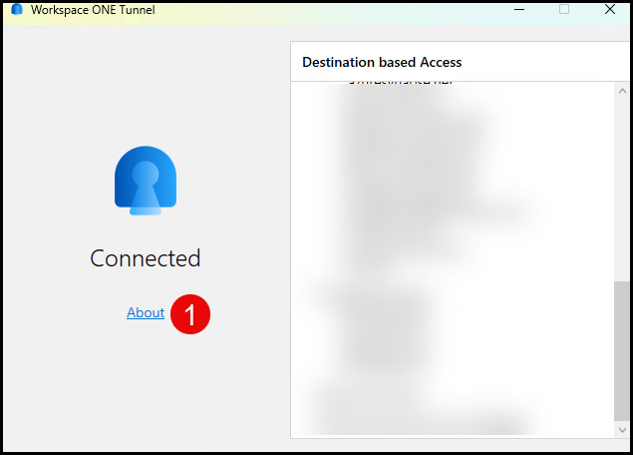The image size is (633, 455).
Task: Click the scrollbar track above the thumb
Action: coord(623,180)
